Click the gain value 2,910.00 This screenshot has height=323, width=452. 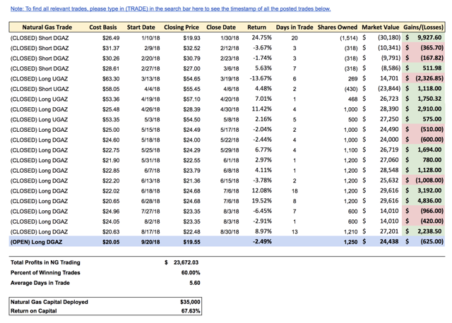click(x=429, y=109)
